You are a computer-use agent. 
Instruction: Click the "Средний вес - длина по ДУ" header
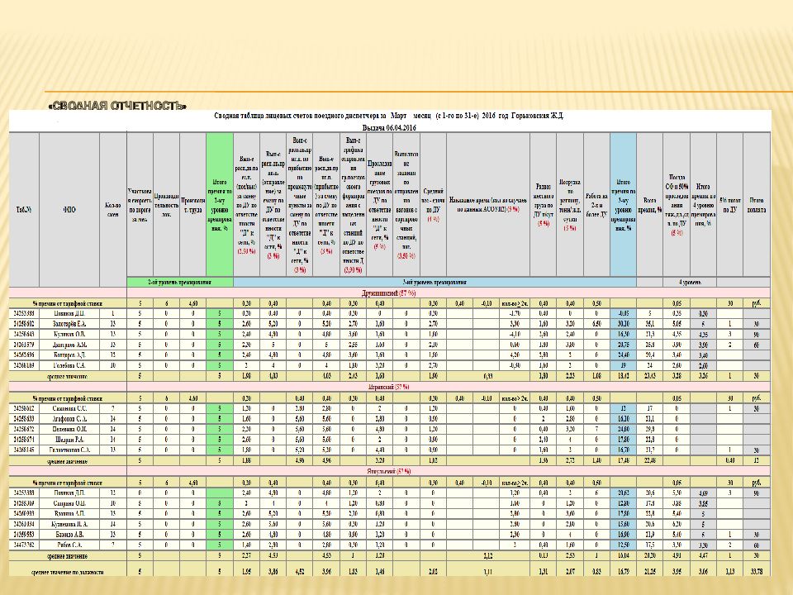(433, 205)
